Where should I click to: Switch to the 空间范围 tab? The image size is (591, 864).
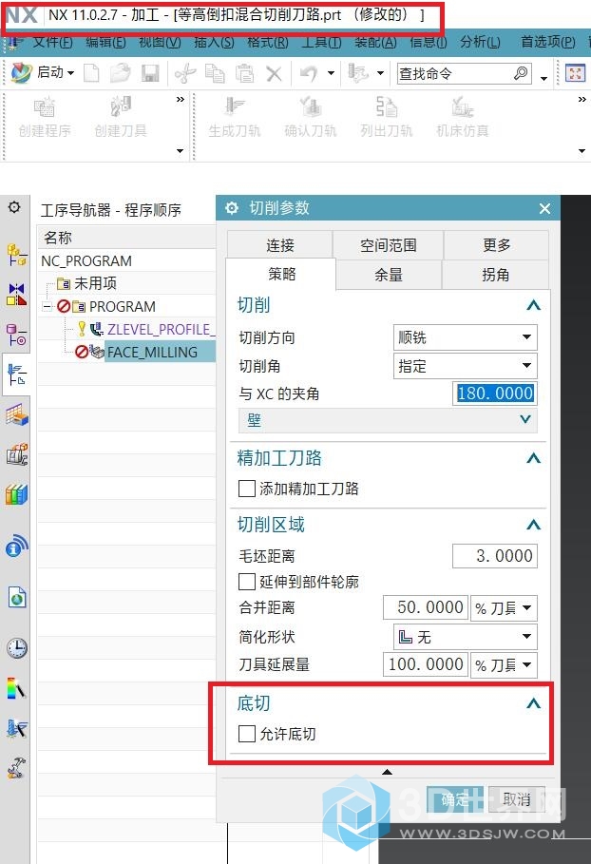point(388,245)
